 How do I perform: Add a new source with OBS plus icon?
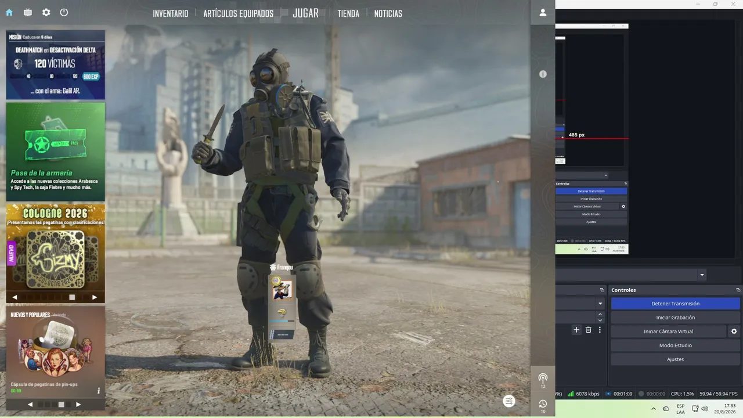576,330
